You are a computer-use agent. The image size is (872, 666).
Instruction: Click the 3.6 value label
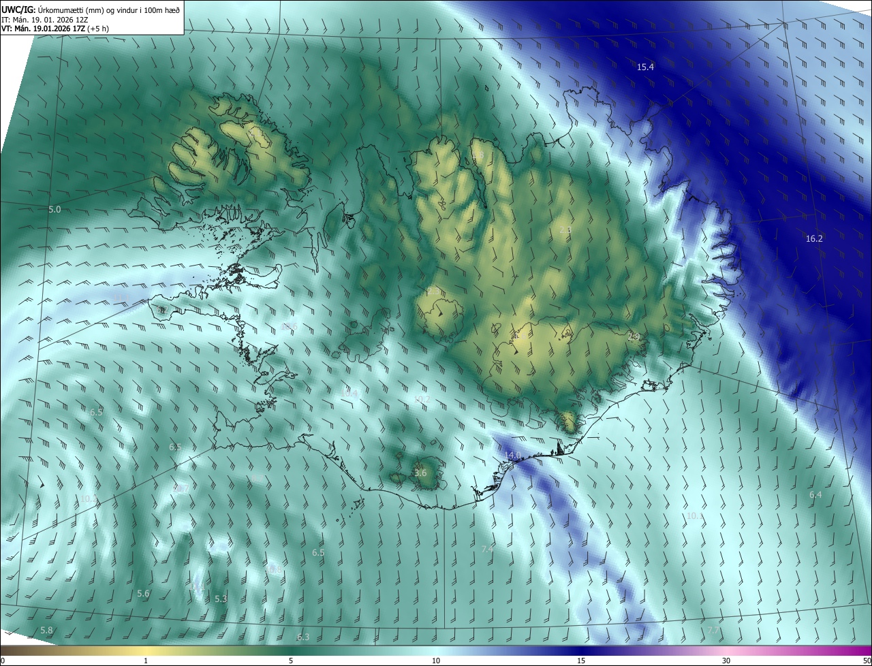420,473
